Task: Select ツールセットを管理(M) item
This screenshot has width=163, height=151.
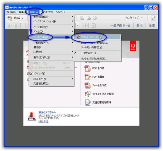Action: tap(97, 47)
